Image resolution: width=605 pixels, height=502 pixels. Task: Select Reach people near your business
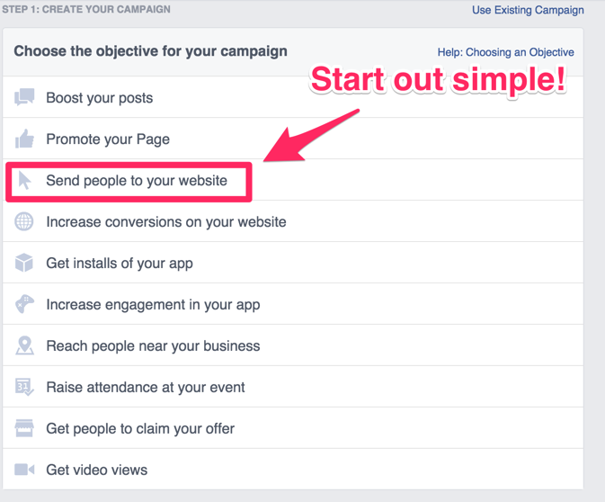pos(153,346)
